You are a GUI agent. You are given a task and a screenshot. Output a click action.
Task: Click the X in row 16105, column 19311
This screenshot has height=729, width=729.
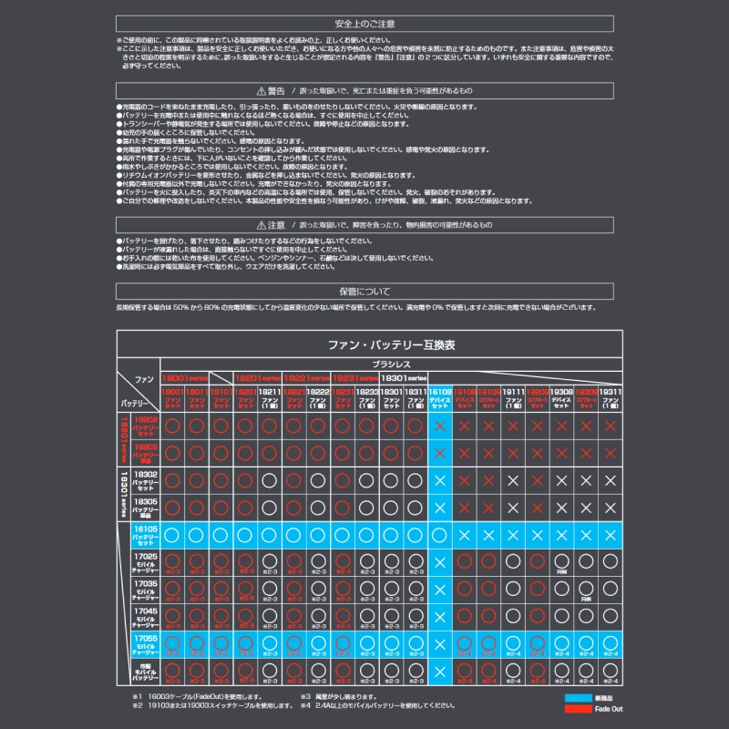click(610, 535)
